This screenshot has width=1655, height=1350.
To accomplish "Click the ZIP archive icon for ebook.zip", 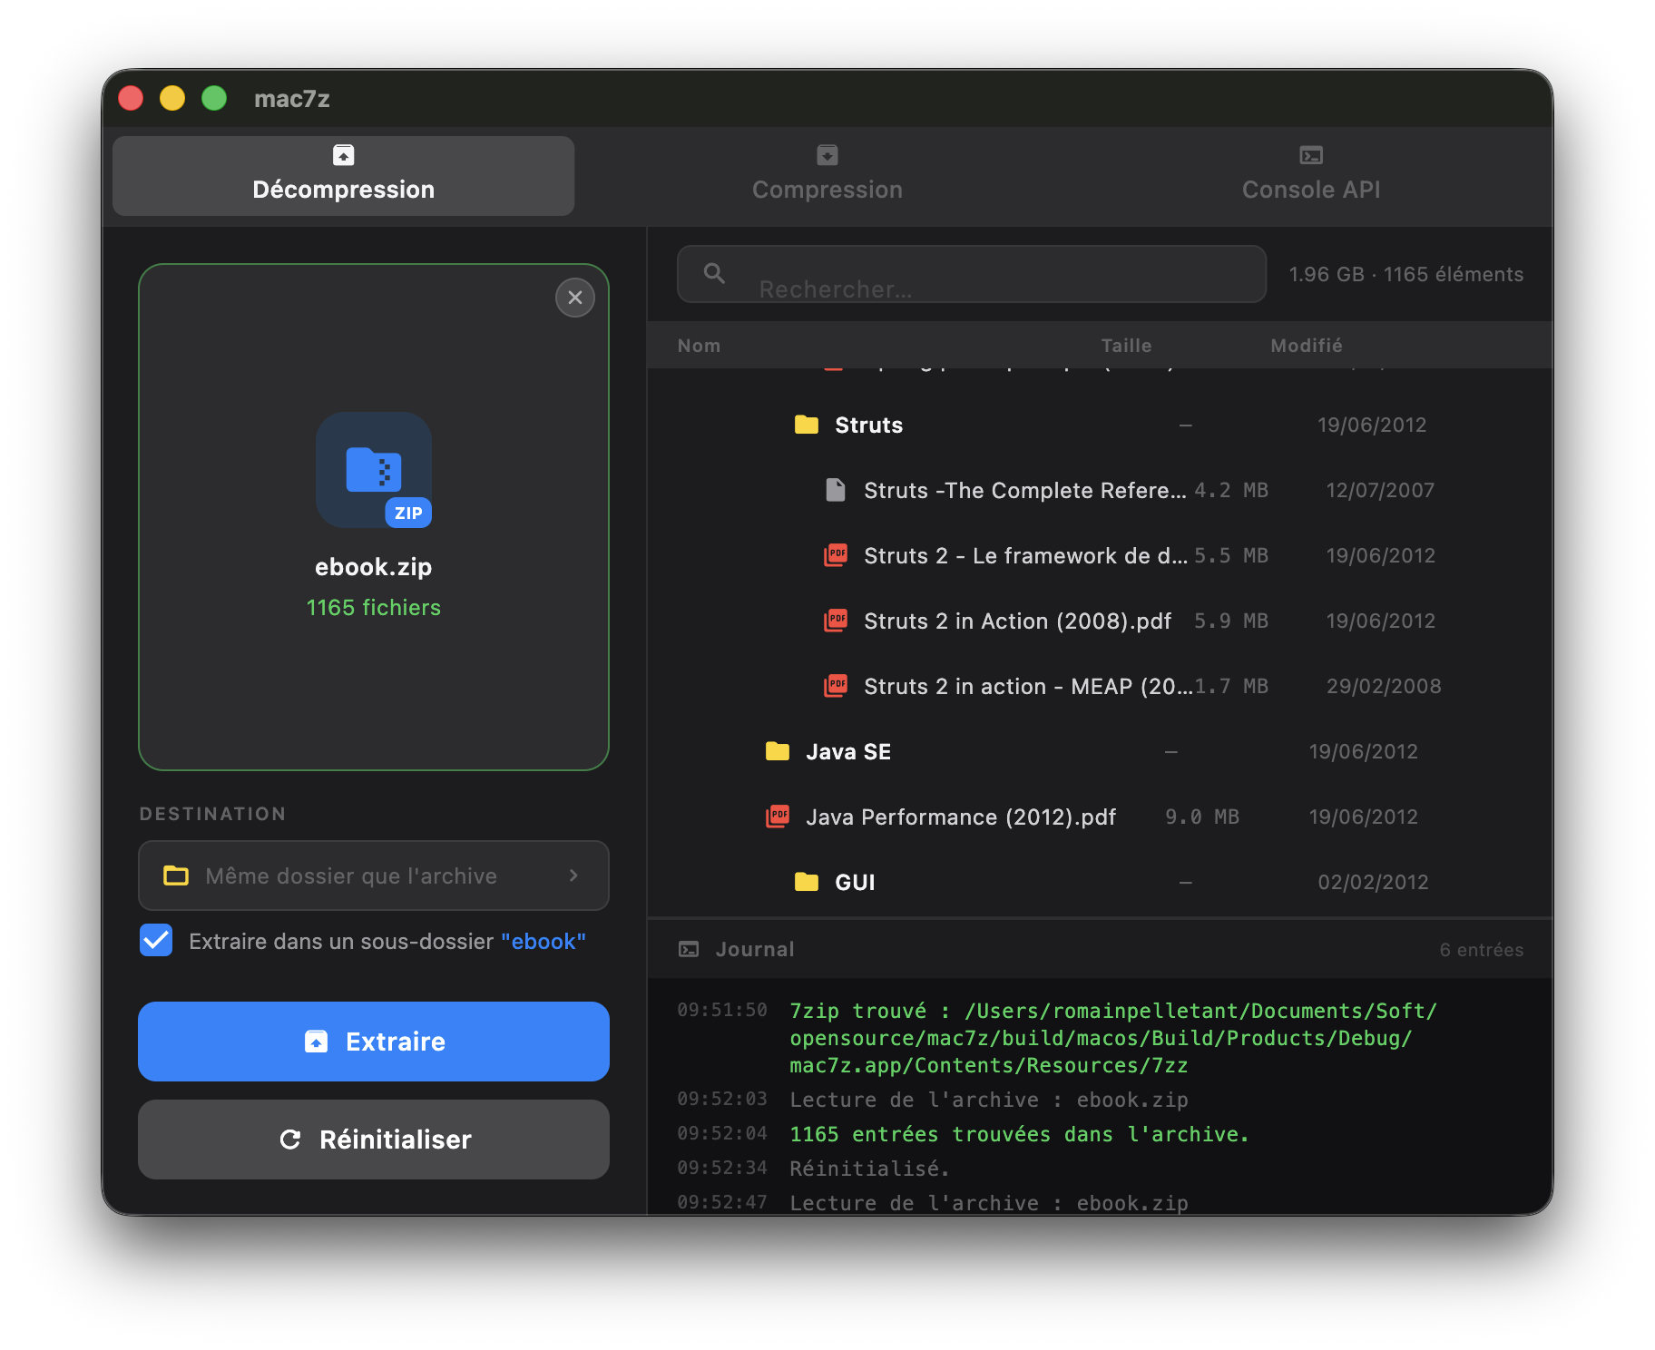I will (373, 469).
